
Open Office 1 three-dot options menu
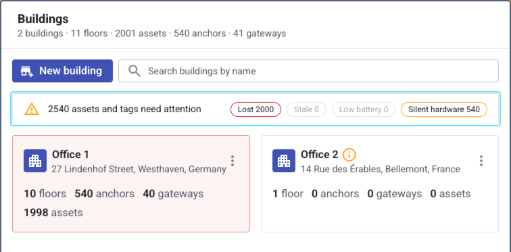[233, 161]
